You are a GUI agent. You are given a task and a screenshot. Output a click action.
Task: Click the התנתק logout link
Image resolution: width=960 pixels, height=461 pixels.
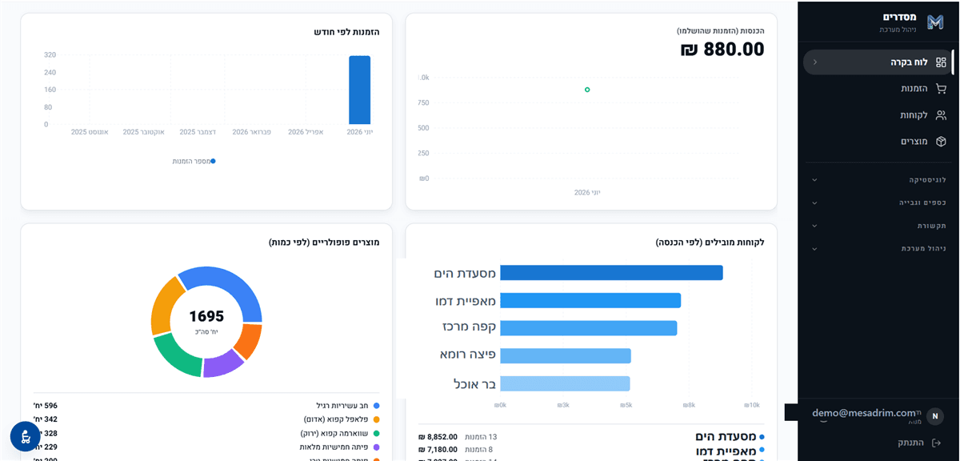pyautogui.click(x=911, y=443)
